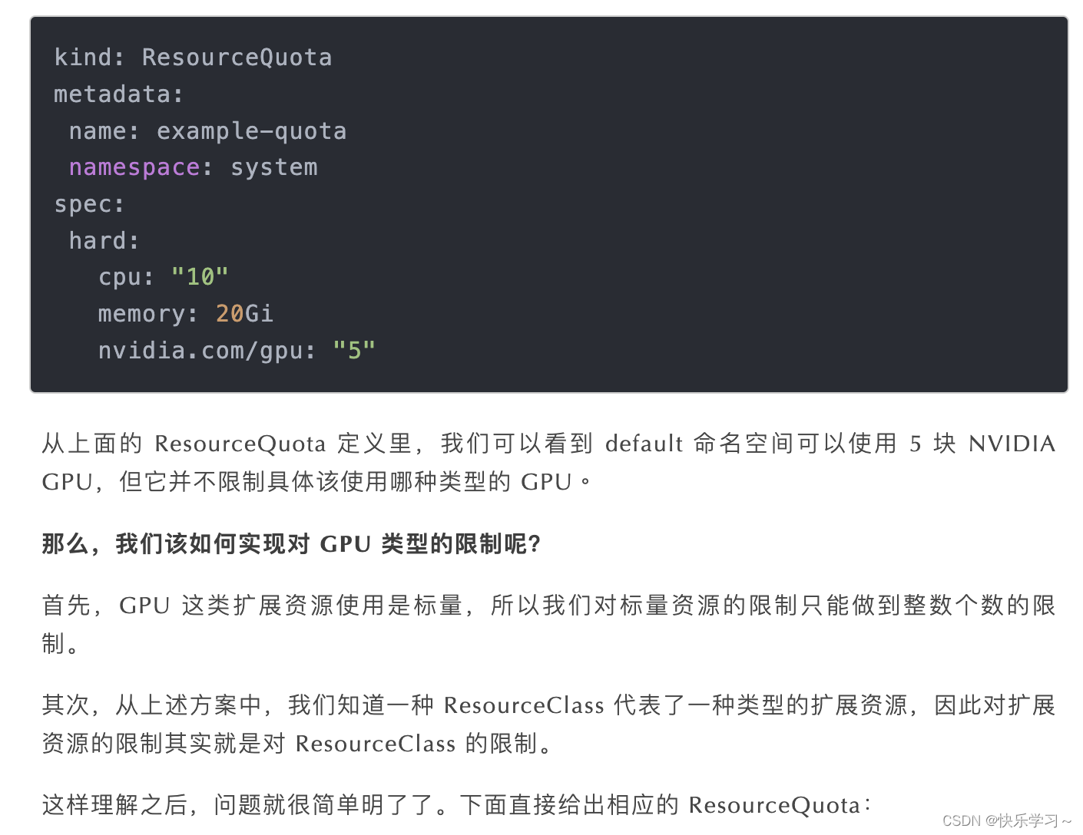Click the last line starting "这样理解之后"

point(456,805)
